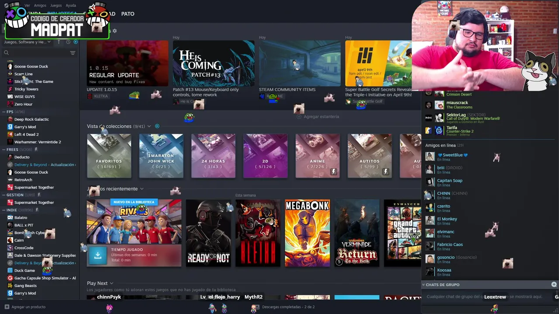Select Supermarket Together under GESTION
559x314 pixels.
(34, 202)
